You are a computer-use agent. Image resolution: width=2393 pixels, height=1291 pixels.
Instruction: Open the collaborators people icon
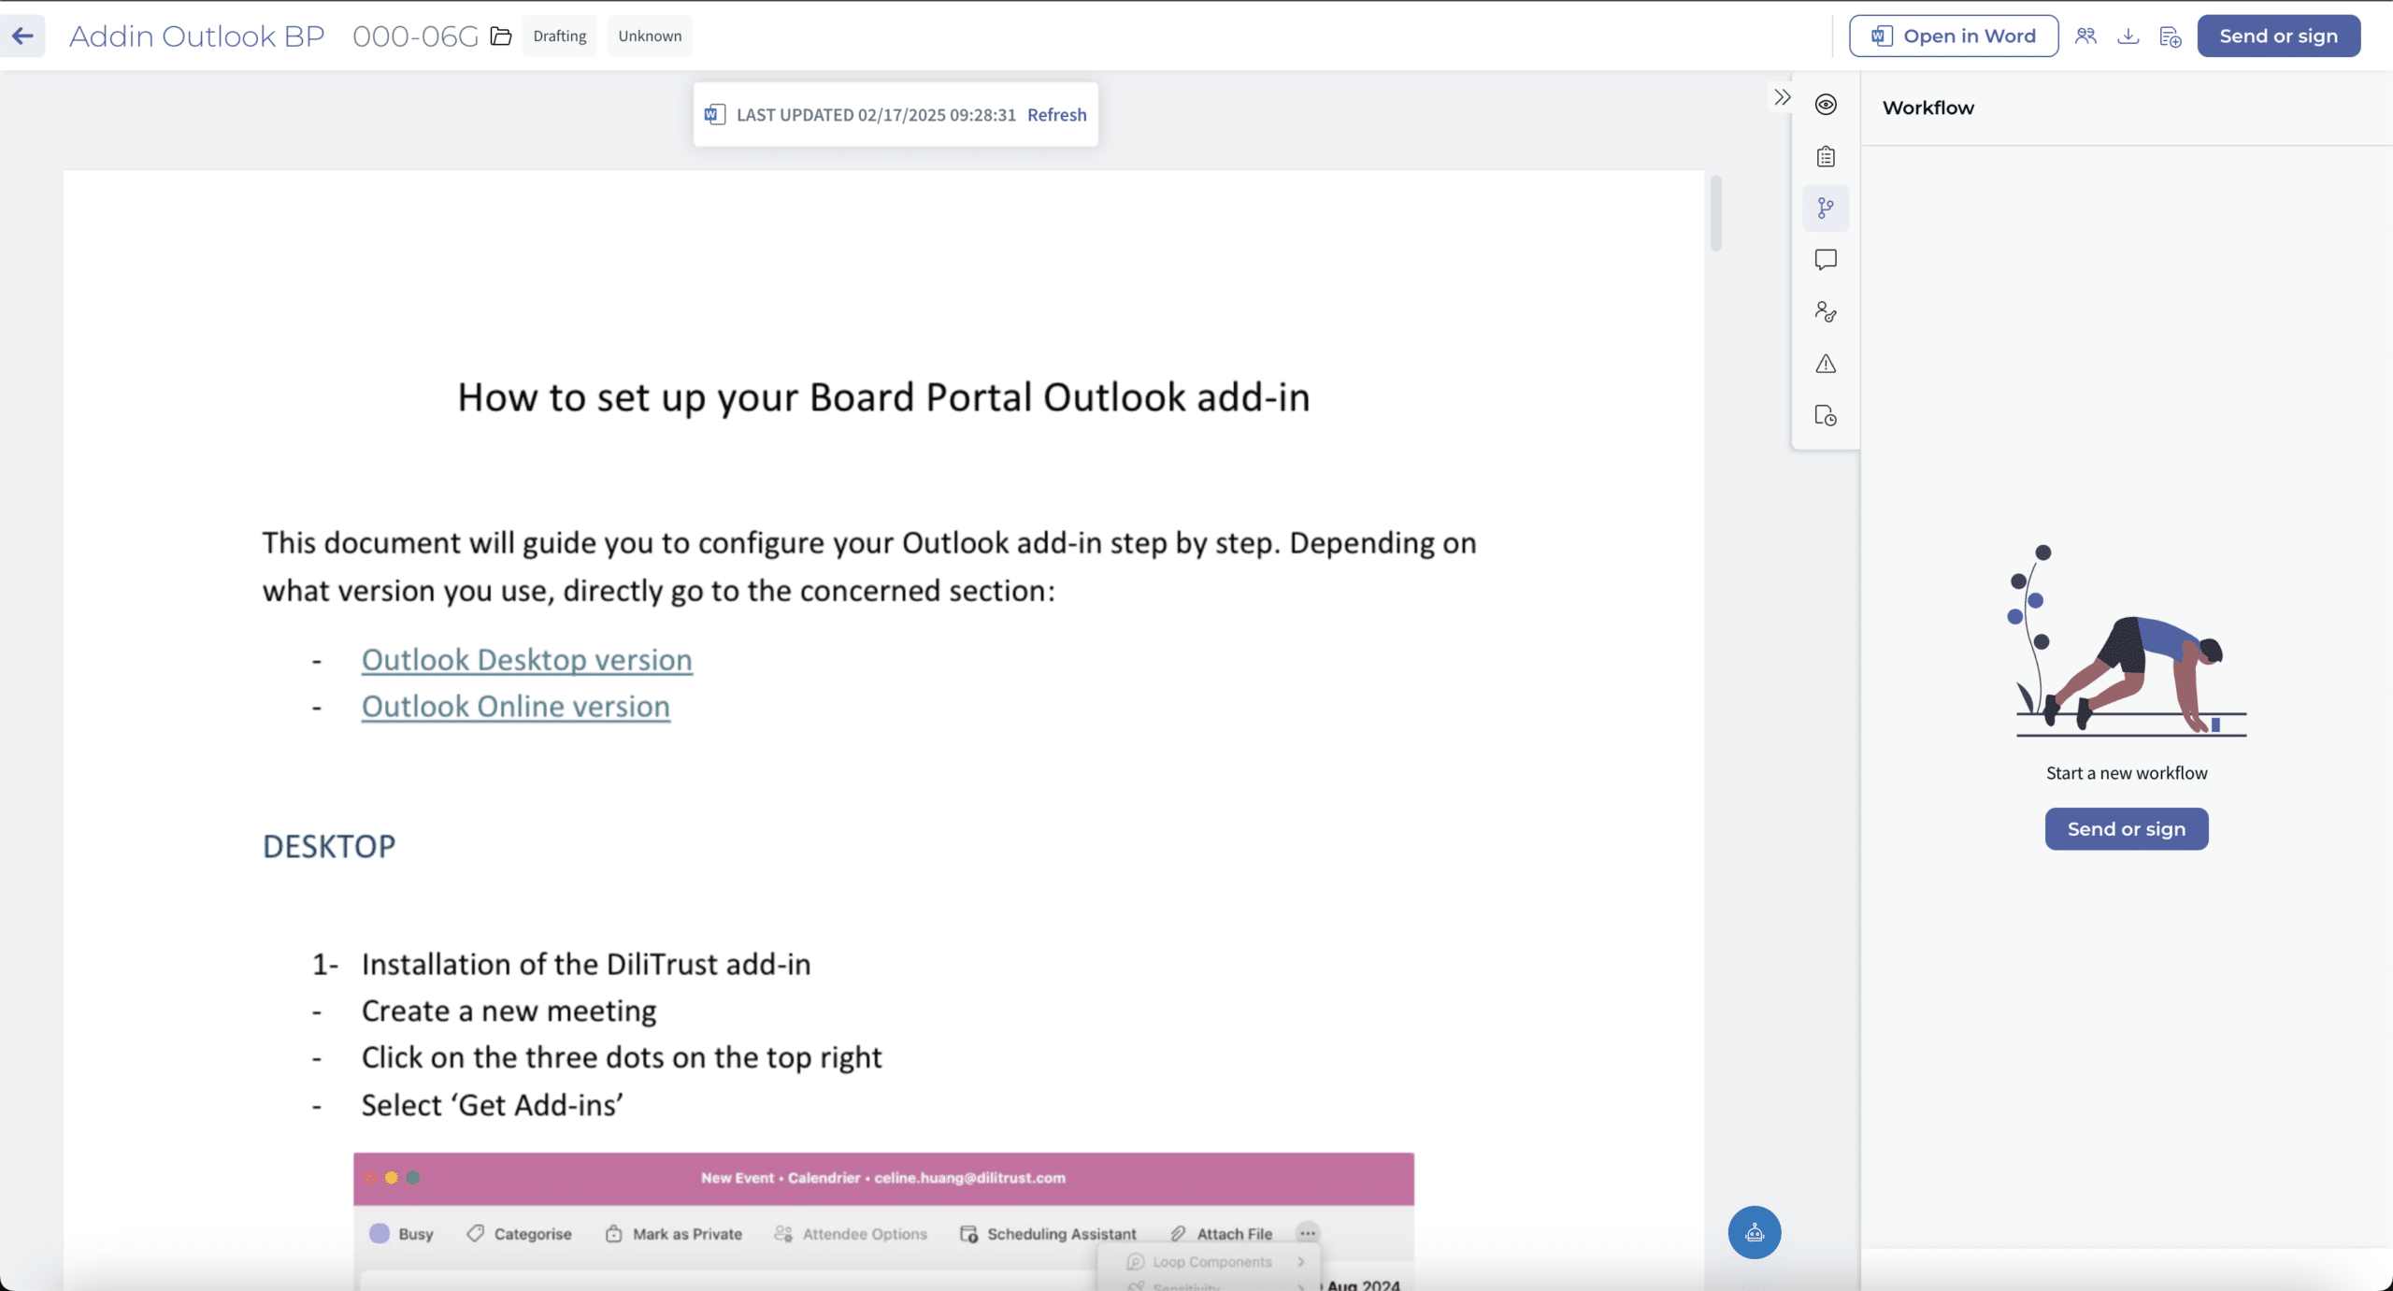(x=2085, y=36)
